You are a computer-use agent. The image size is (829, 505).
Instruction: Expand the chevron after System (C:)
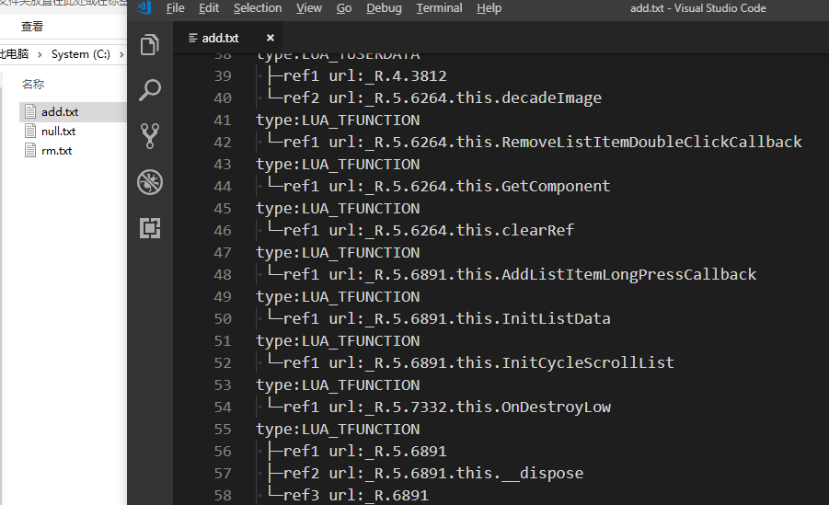pos(121,54)
